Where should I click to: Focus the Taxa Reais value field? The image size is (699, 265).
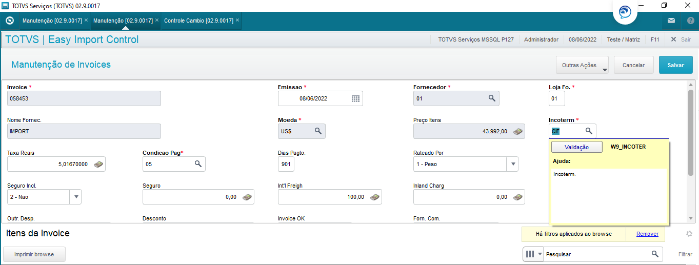tap(56, 164)
